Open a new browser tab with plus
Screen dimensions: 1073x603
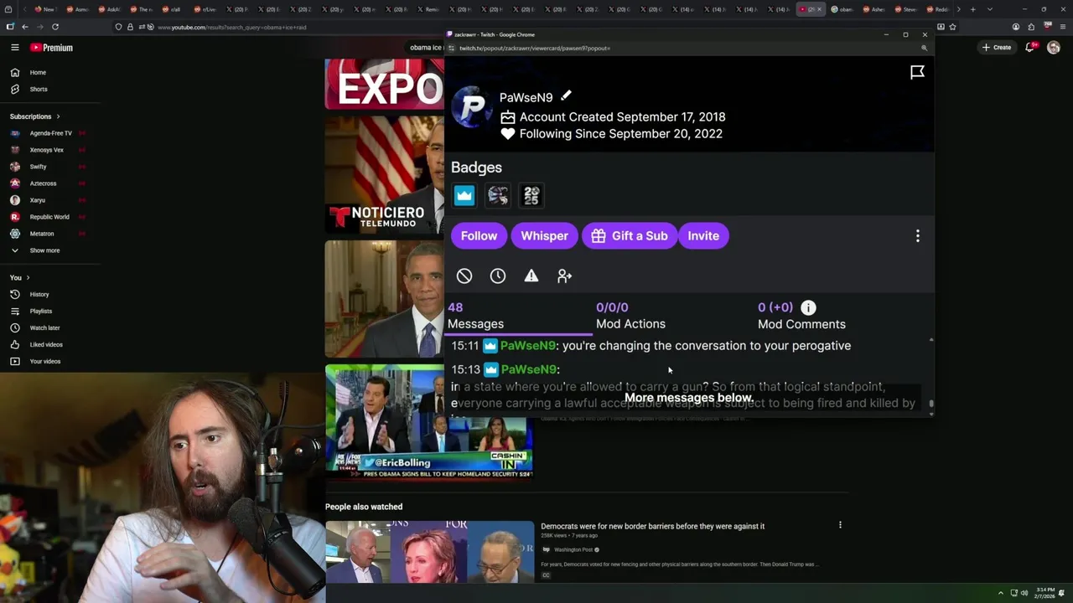pyautogui.click(x=972, y=9)
